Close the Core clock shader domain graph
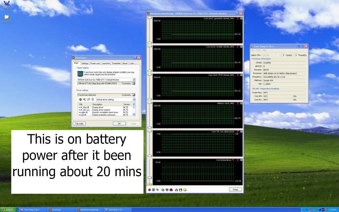Viewport: 339px width, 212px height. coord(241,47)
